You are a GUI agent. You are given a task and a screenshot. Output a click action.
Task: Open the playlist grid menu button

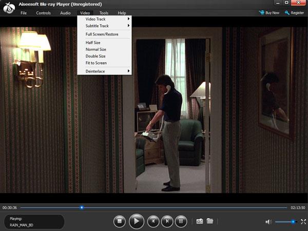pyautogui.click(x=181, y=221)
